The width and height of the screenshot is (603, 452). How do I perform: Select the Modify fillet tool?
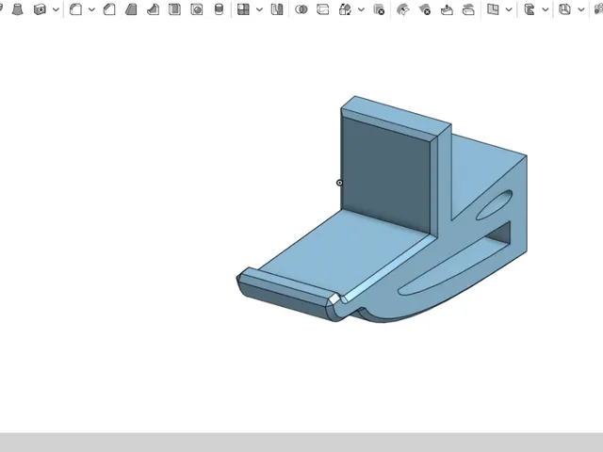[403, 9]
